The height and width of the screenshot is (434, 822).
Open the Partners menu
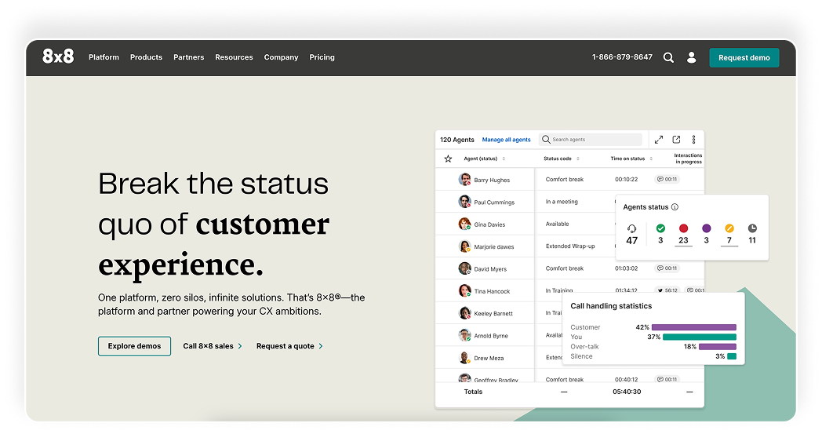click(x=189, y=57)
